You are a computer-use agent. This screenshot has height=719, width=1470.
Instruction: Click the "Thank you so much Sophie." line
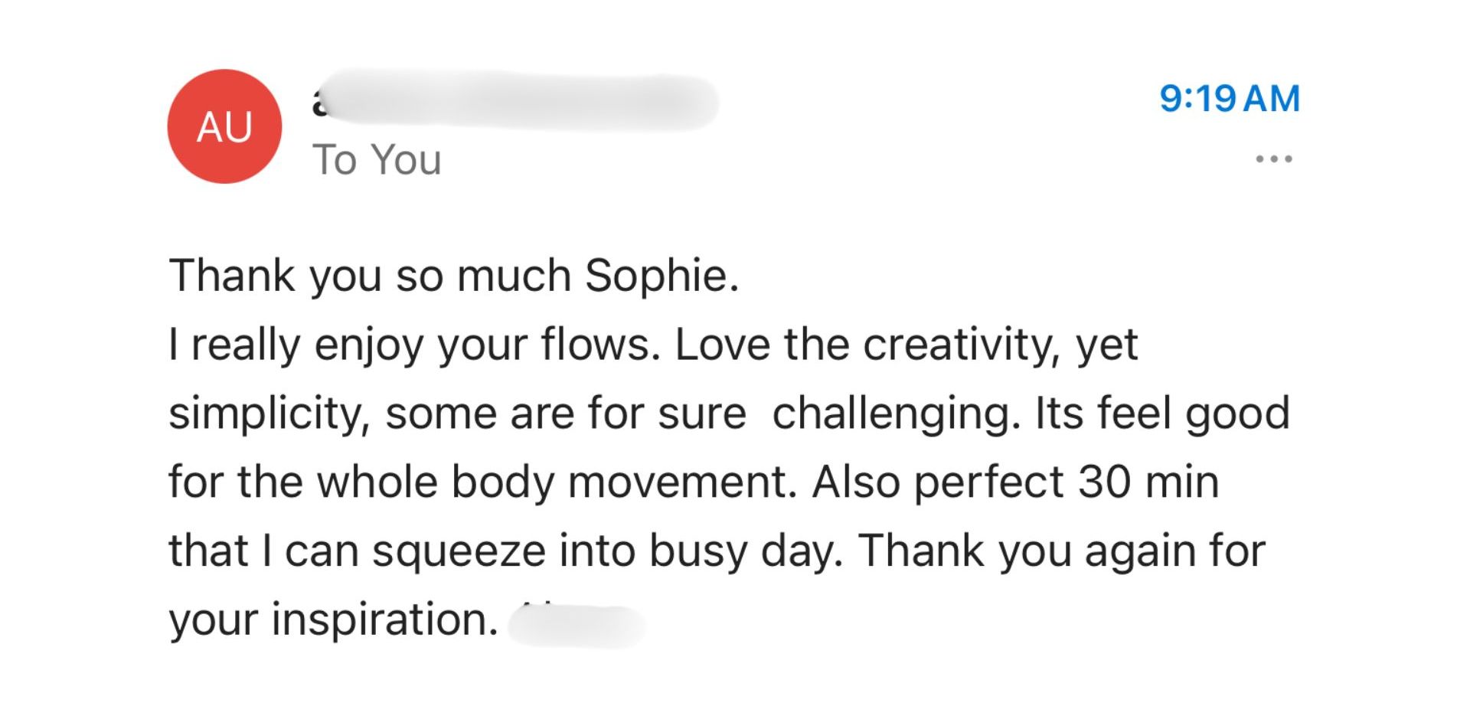pos(453,276)
